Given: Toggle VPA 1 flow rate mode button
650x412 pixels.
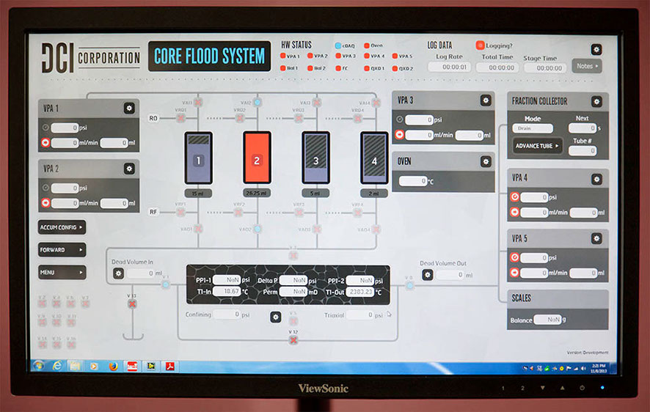Looking at the screenshot, I should 45,143.
